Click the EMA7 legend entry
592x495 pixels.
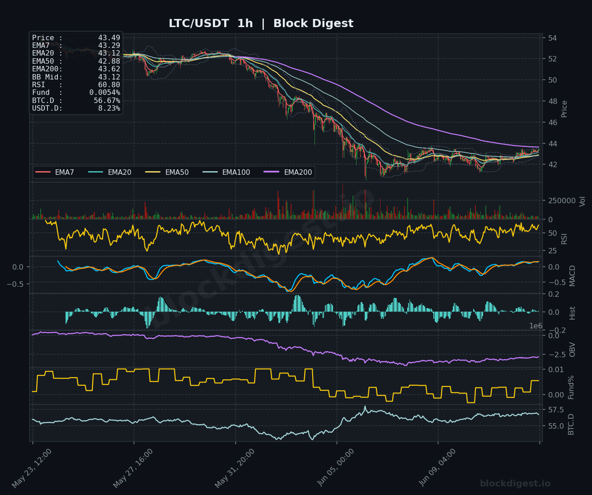coord(55,173)
